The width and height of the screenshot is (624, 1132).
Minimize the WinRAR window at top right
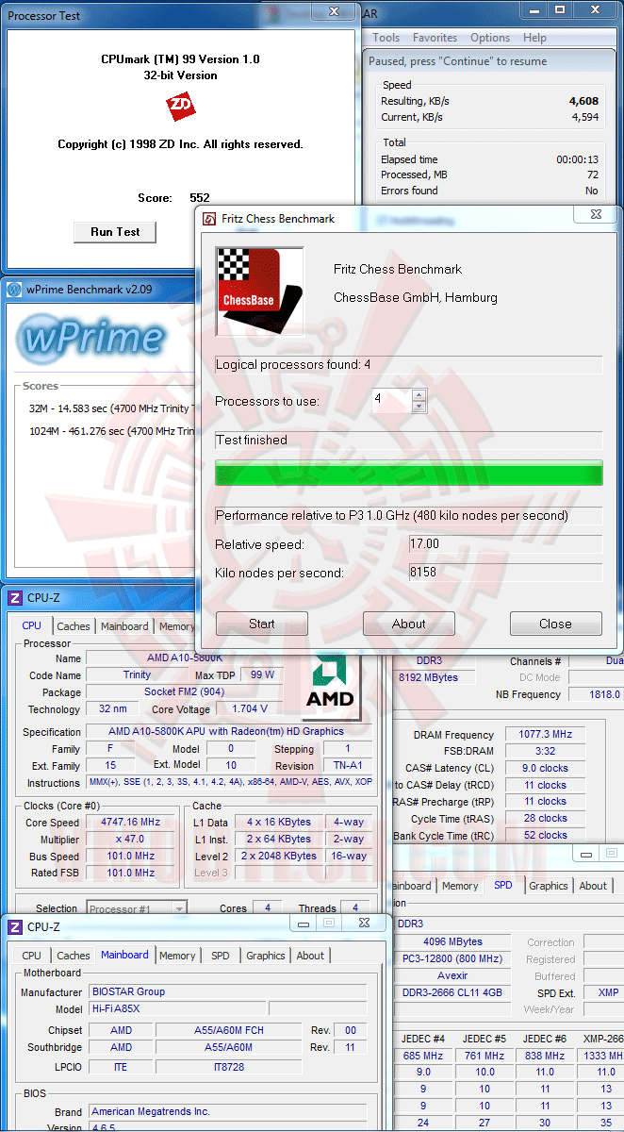pyautogui.click(x=534, y=9)
